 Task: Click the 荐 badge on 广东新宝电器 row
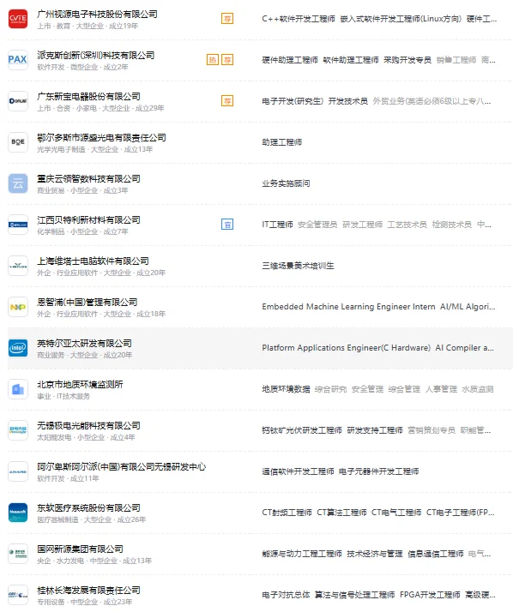pos(227,100)
